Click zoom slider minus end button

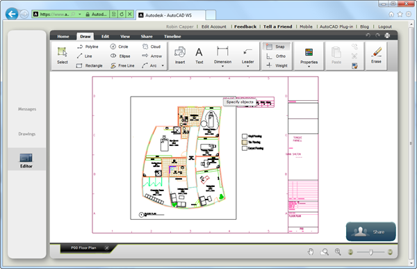coord(350,252)
